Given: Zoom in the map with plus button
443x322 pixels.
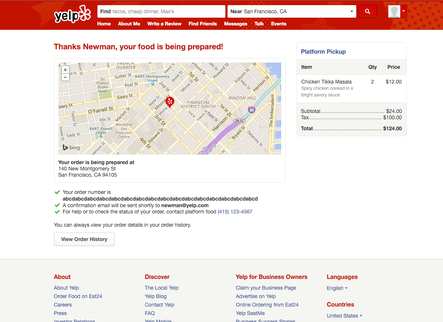Looking at the screenshot, I should tap(65, 70).
